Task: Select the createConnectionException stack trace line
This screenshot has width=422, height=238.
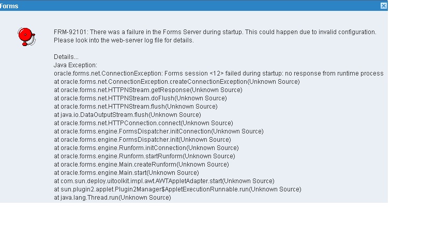Action: click(x=176, y=82)
